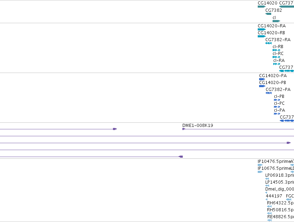Click the cl-RB transcript label
The image size is (294, 222).
pyautogui.click(x=278, y=47)
